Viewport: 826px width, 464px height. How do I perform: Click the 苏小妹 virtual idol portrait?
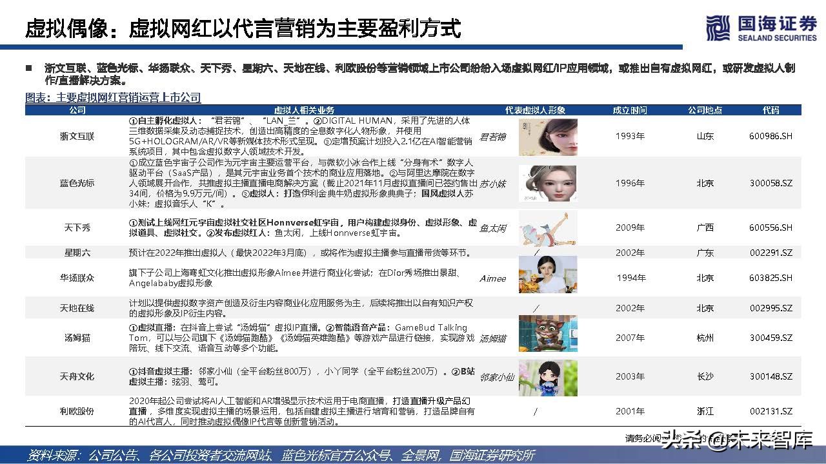click(x=548, y=182)
